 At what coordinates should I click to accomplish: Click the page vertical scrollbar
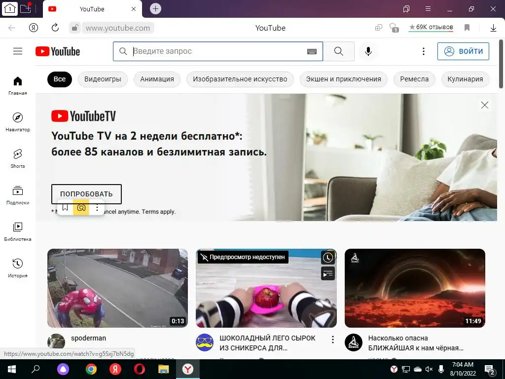point(501,64)
